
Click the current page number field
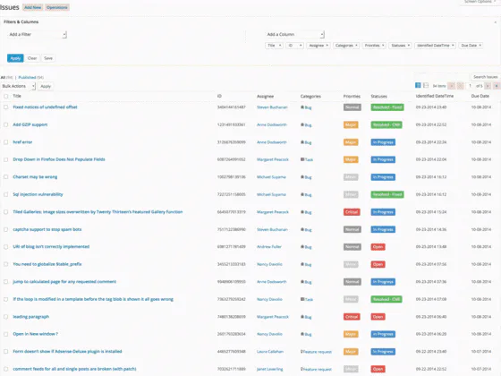point(470,86)
